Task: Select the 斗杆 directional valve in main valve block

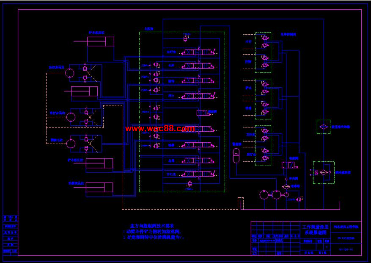Action: click(x=198, y=66)
